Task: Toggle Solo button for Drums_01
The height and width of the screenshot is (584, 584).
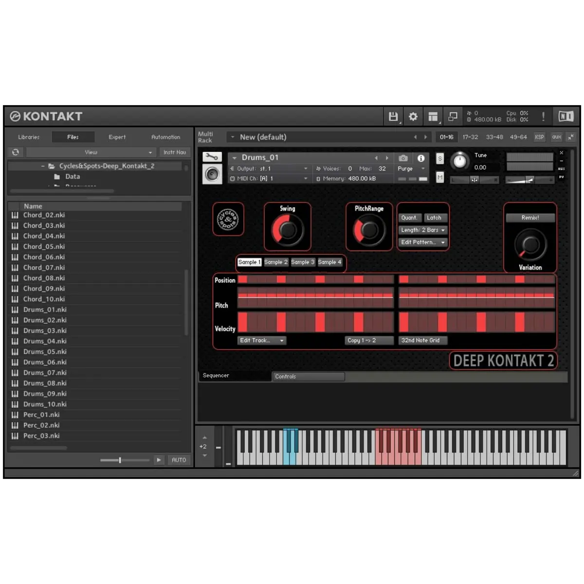Action: (x=440, y=159)
